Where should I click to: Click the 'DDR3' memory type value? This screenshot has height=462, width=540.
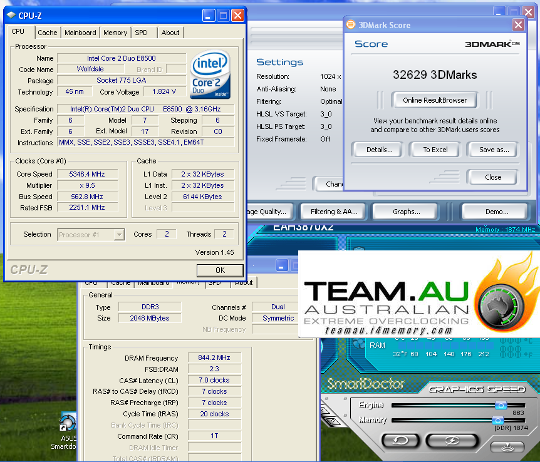point(150,307)
